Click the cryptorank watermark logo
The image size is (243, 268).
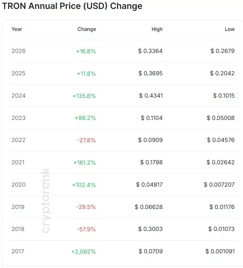[x=46, y=200]
